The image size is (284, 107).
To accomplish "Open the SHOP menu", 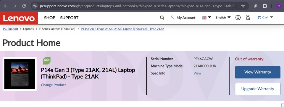I will pyautogui.click(x=50, y=18).
